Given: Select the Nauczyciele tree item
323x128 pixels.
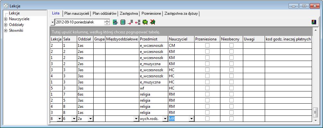Looking at the screenshot, I should click(x=19, y=19).
